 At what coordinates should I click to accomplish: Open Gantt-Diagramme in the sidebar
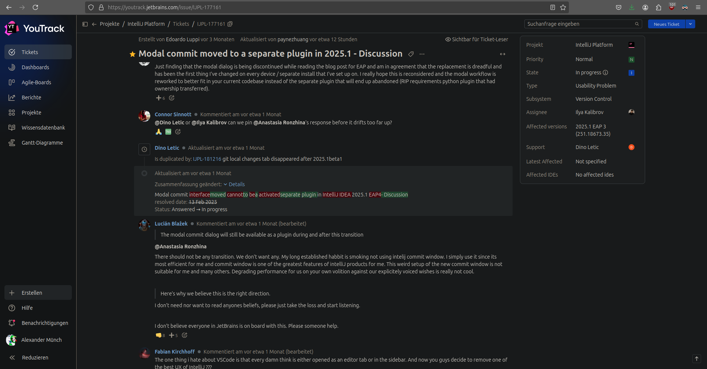[38, 142]
